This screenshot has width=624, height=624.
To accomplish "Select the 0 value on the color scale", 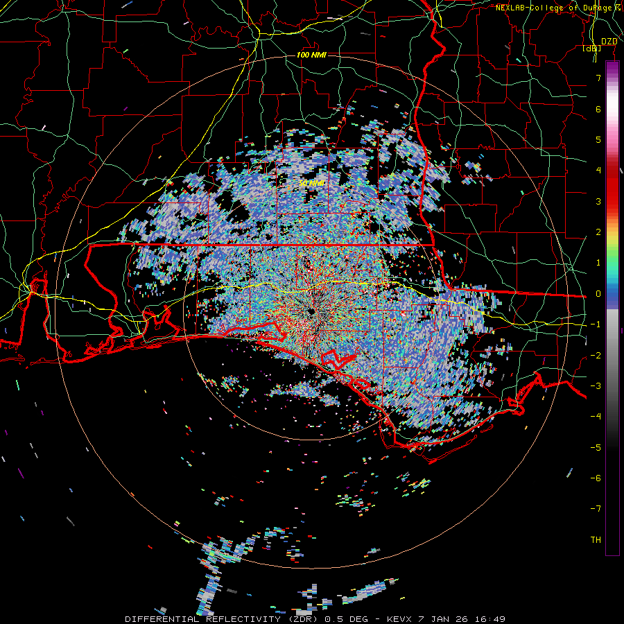I will click(x=598, y=294).
